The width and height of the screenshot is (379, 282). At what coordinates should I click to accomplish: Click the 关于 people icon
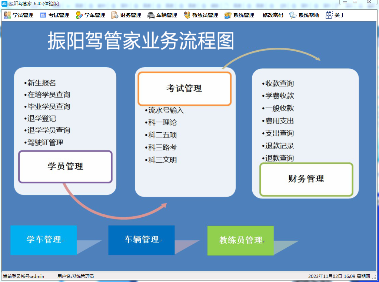(329, 15)
